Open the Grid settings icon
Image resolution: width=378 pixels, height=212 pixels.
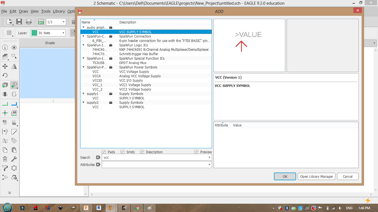[x=9, y=33]
